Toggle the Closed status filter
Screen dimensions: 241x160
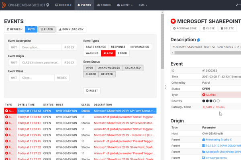click(91, 74)
